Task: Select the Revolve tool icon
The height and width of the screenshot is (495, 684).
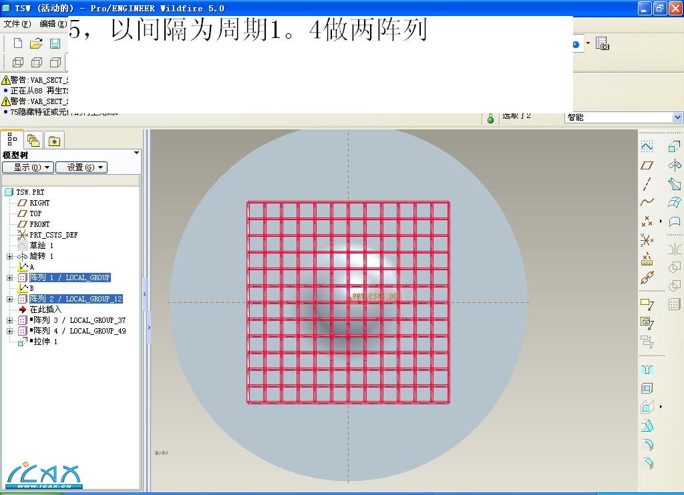Action: tap(674, 165)
